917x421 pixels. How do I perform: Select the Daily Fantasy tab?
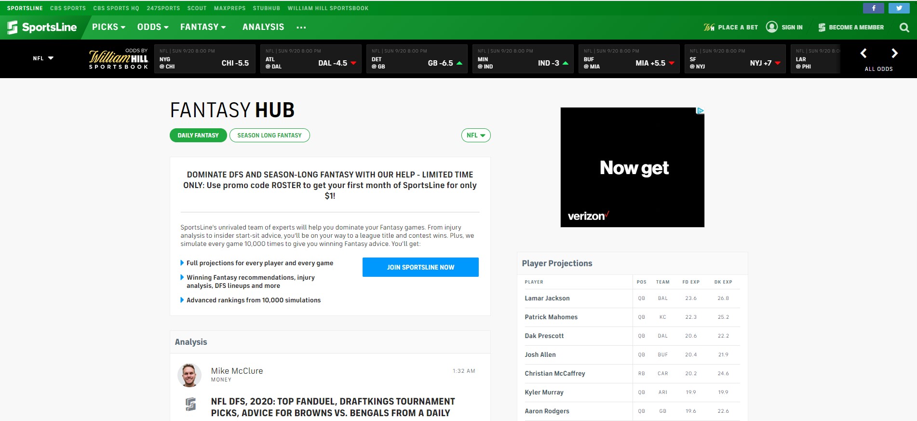[x=198, y=136]
